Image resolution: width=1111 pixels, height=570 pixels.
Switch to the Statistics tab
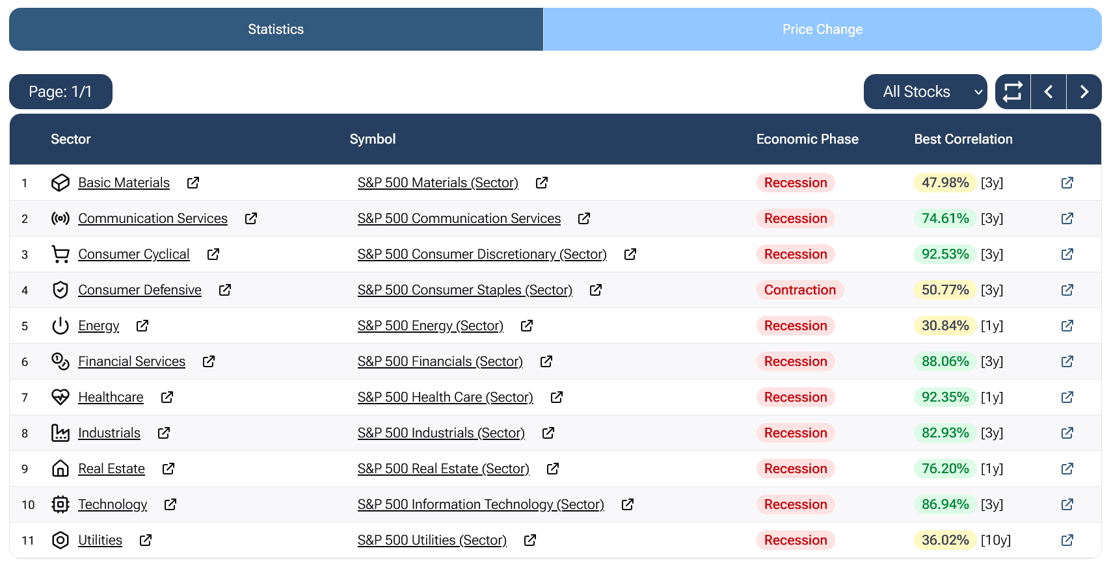tap(276, 29)
